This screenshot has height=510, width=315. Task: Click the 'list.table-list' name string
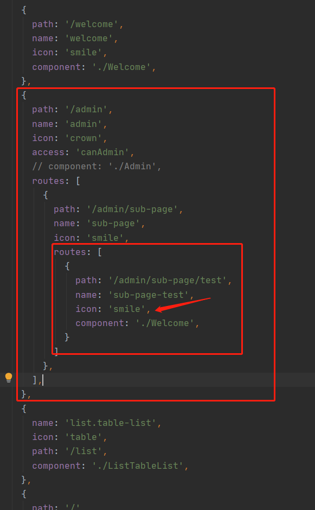click(x=111, y=423)
